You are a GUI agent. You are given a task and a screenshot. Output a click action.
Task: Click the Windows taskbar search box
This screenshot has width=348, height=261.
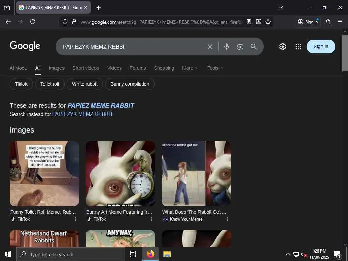pos(71,254)
